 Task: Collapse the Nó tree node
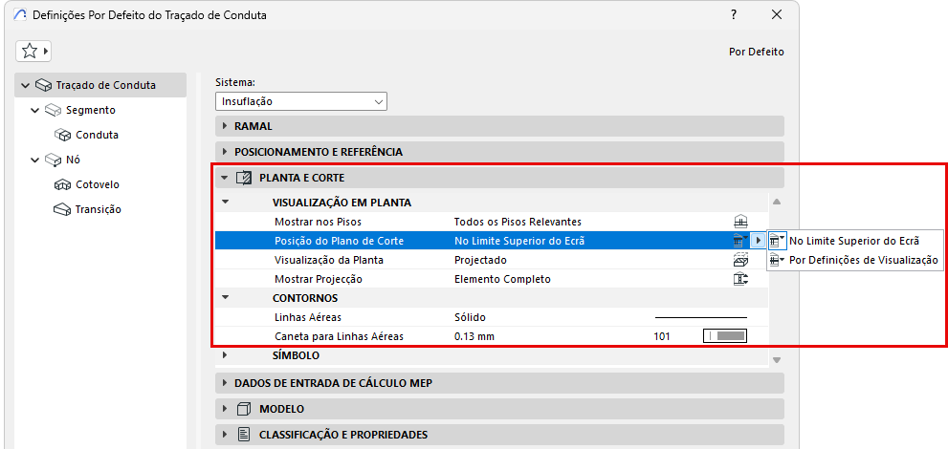pos(35,160)
